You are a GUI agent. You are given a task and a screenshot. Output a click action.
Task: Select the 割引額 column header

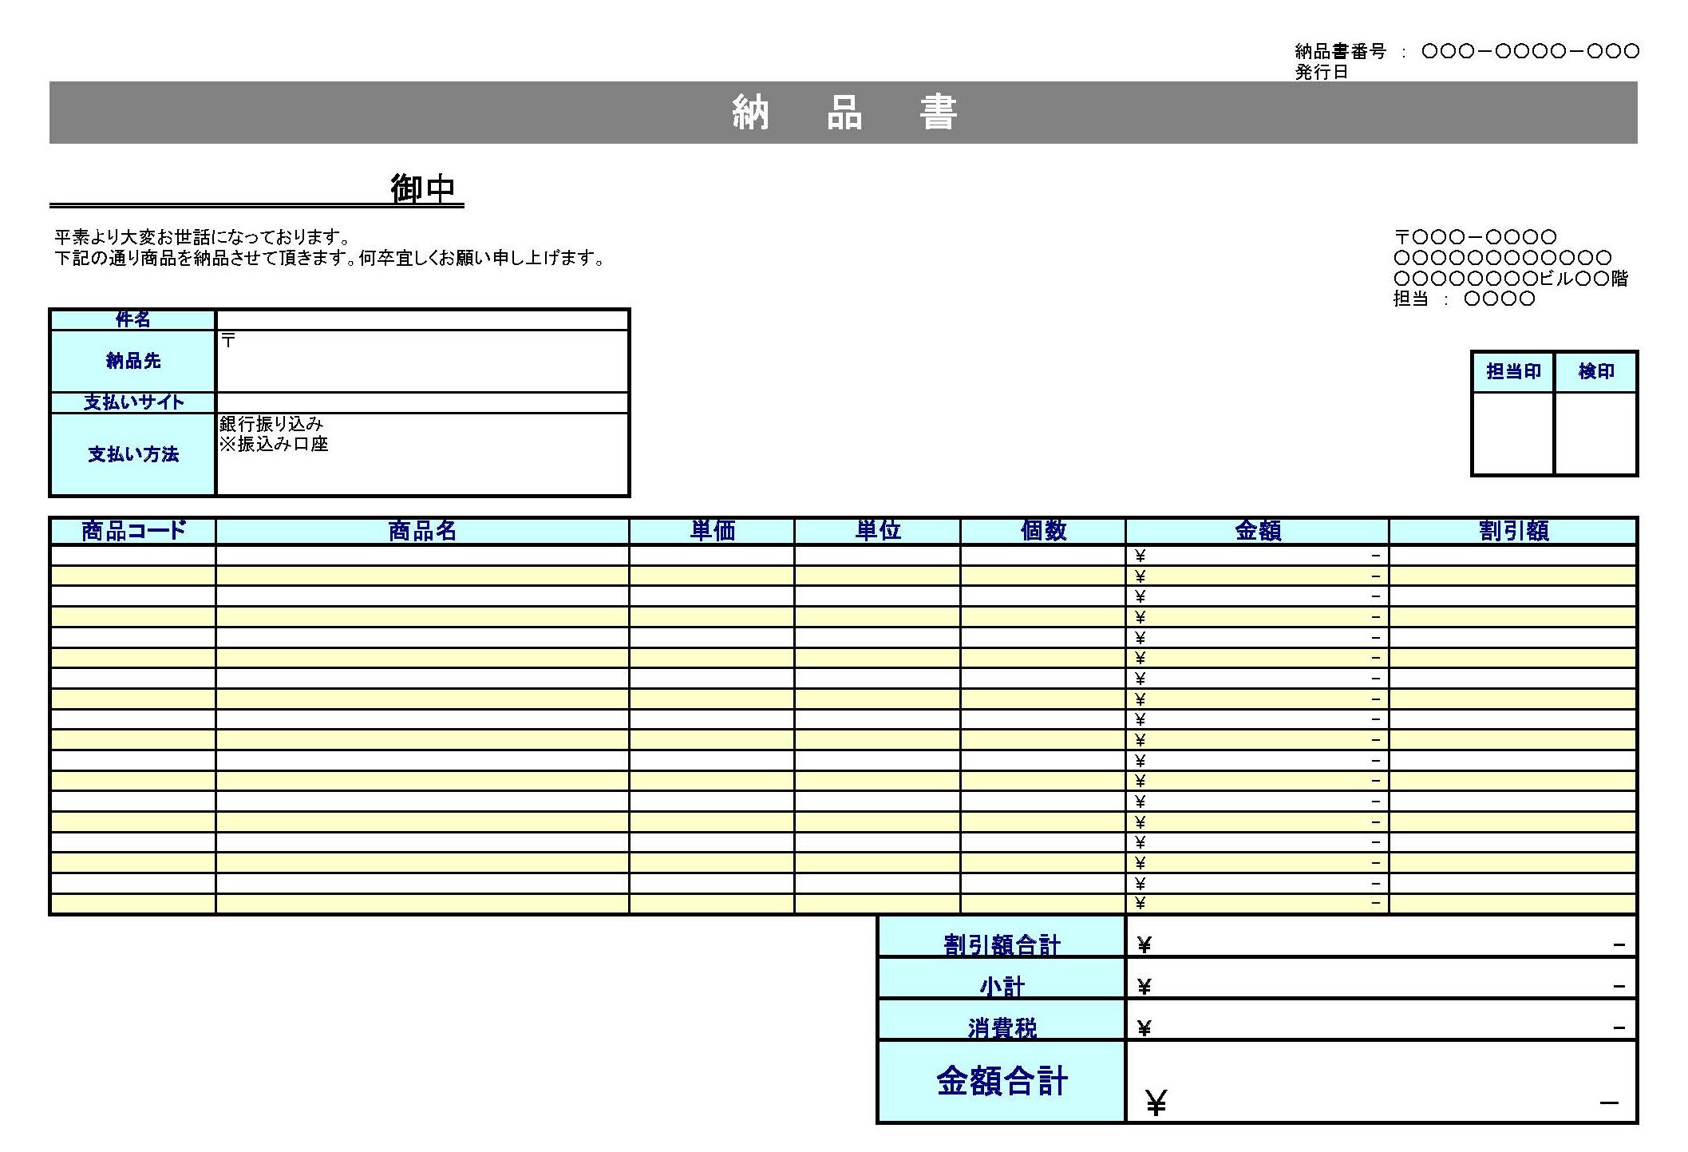coord(1513,531)
